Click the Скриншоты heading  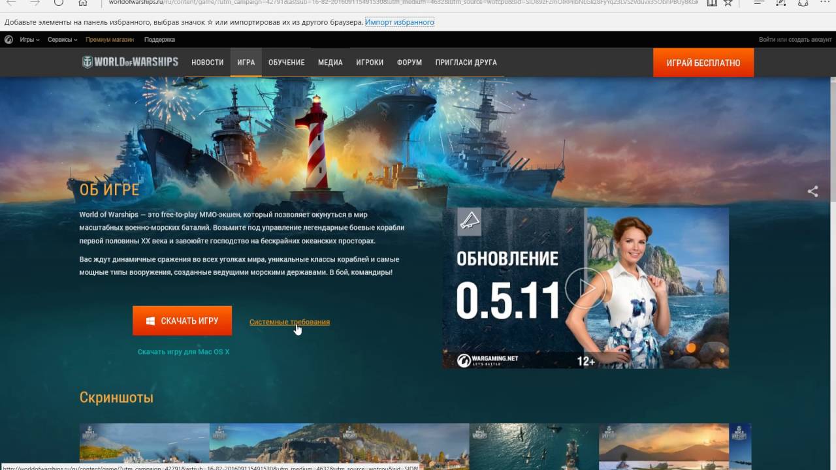click(116, 398)
